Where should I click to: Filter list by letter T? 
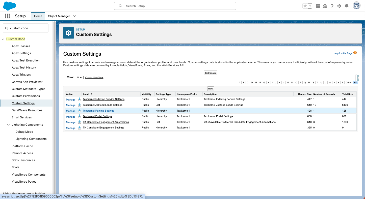(317, 83)
